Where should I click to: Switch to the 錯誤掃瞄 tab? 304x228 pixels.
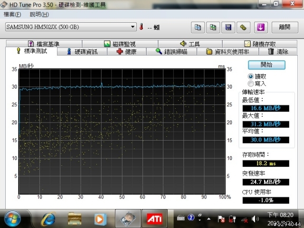[x=171, y=52]
